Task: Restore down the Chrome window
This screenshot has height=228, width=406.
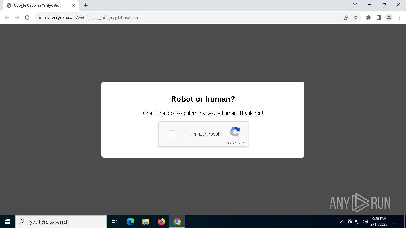Action: coord(384,4)
